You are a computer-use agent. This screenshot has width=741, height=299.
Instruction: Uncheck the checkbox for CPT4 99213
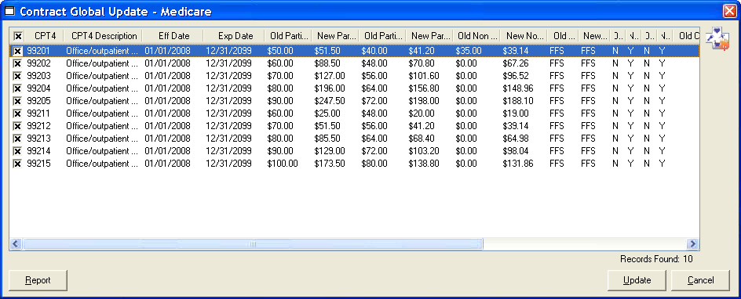(x=17, y=139)
